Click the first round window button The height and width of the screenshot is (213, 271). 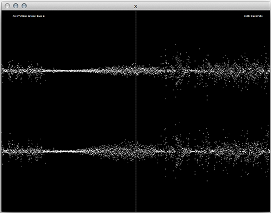pyautogui.click(x=7, y=6)
